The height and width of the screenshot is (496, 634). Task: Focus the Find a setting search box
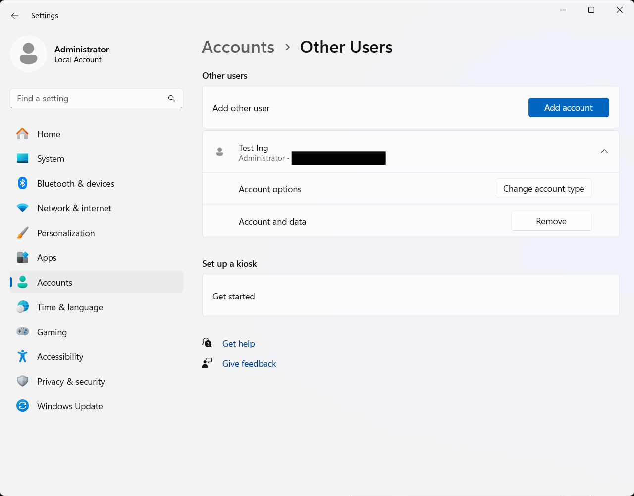89,99
